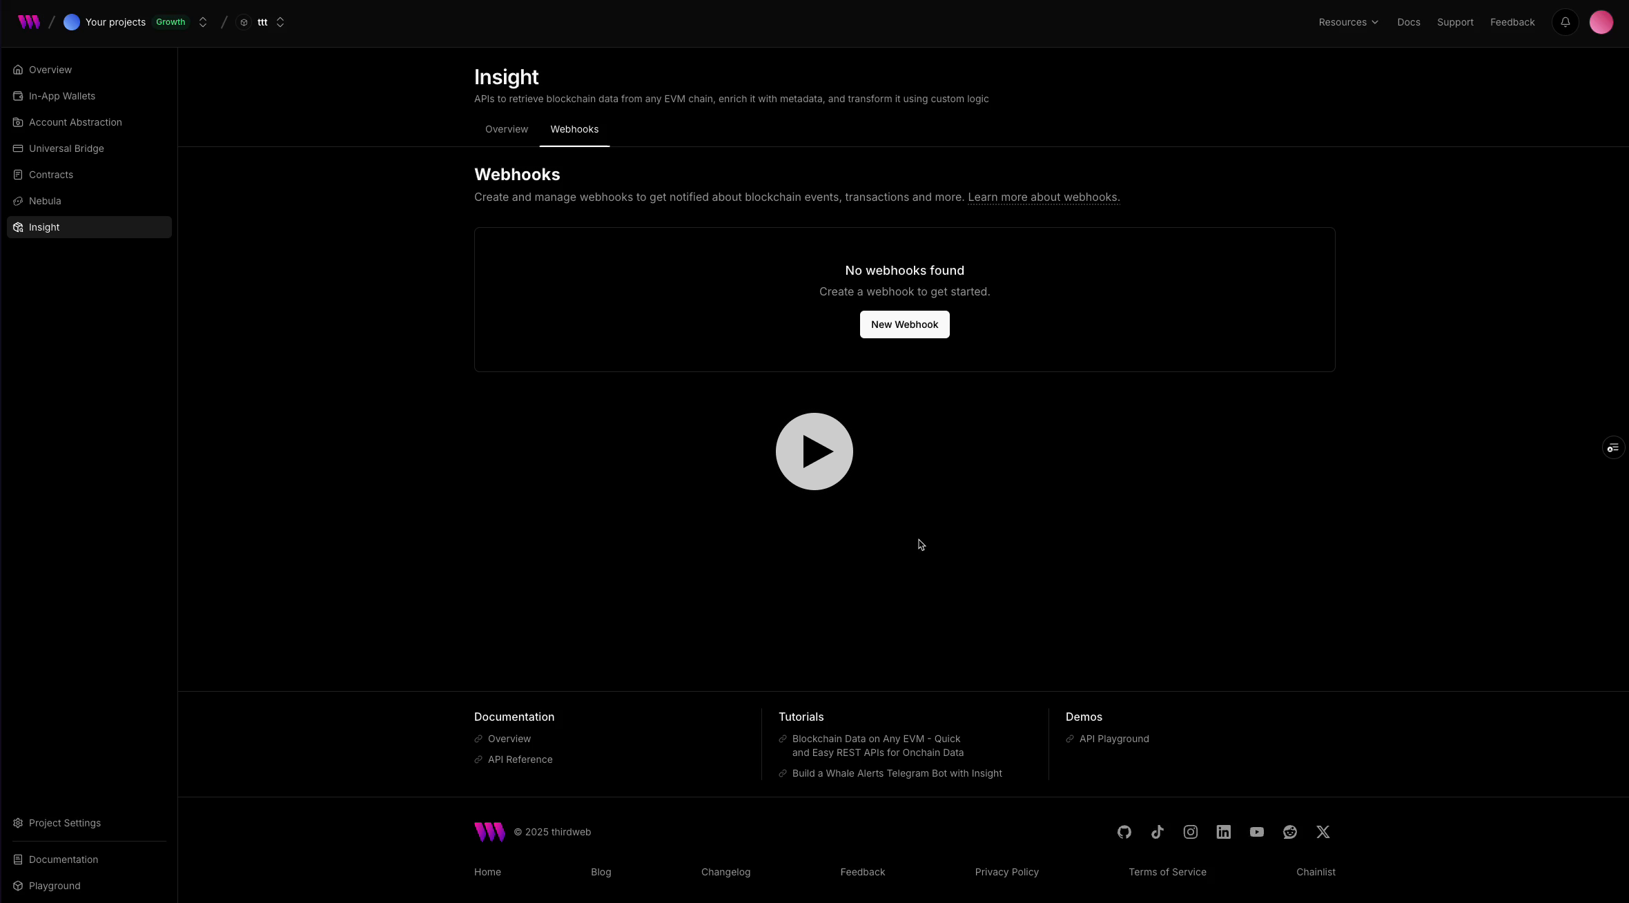This screenshot has width=1629, height=903.
Task: Click the In-App Wallets sidebar icon
Action: 18,96
